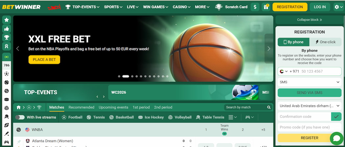This screenshot has height=147, width=345.
Task: Go to home icon in breadcrumb
Action: click(19, 107)
